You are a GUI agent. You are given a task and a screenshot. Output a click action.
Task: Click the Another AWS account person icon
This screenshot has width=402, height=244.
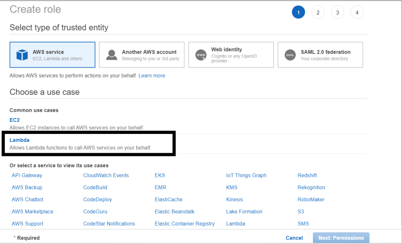click(x=111, y=55)
